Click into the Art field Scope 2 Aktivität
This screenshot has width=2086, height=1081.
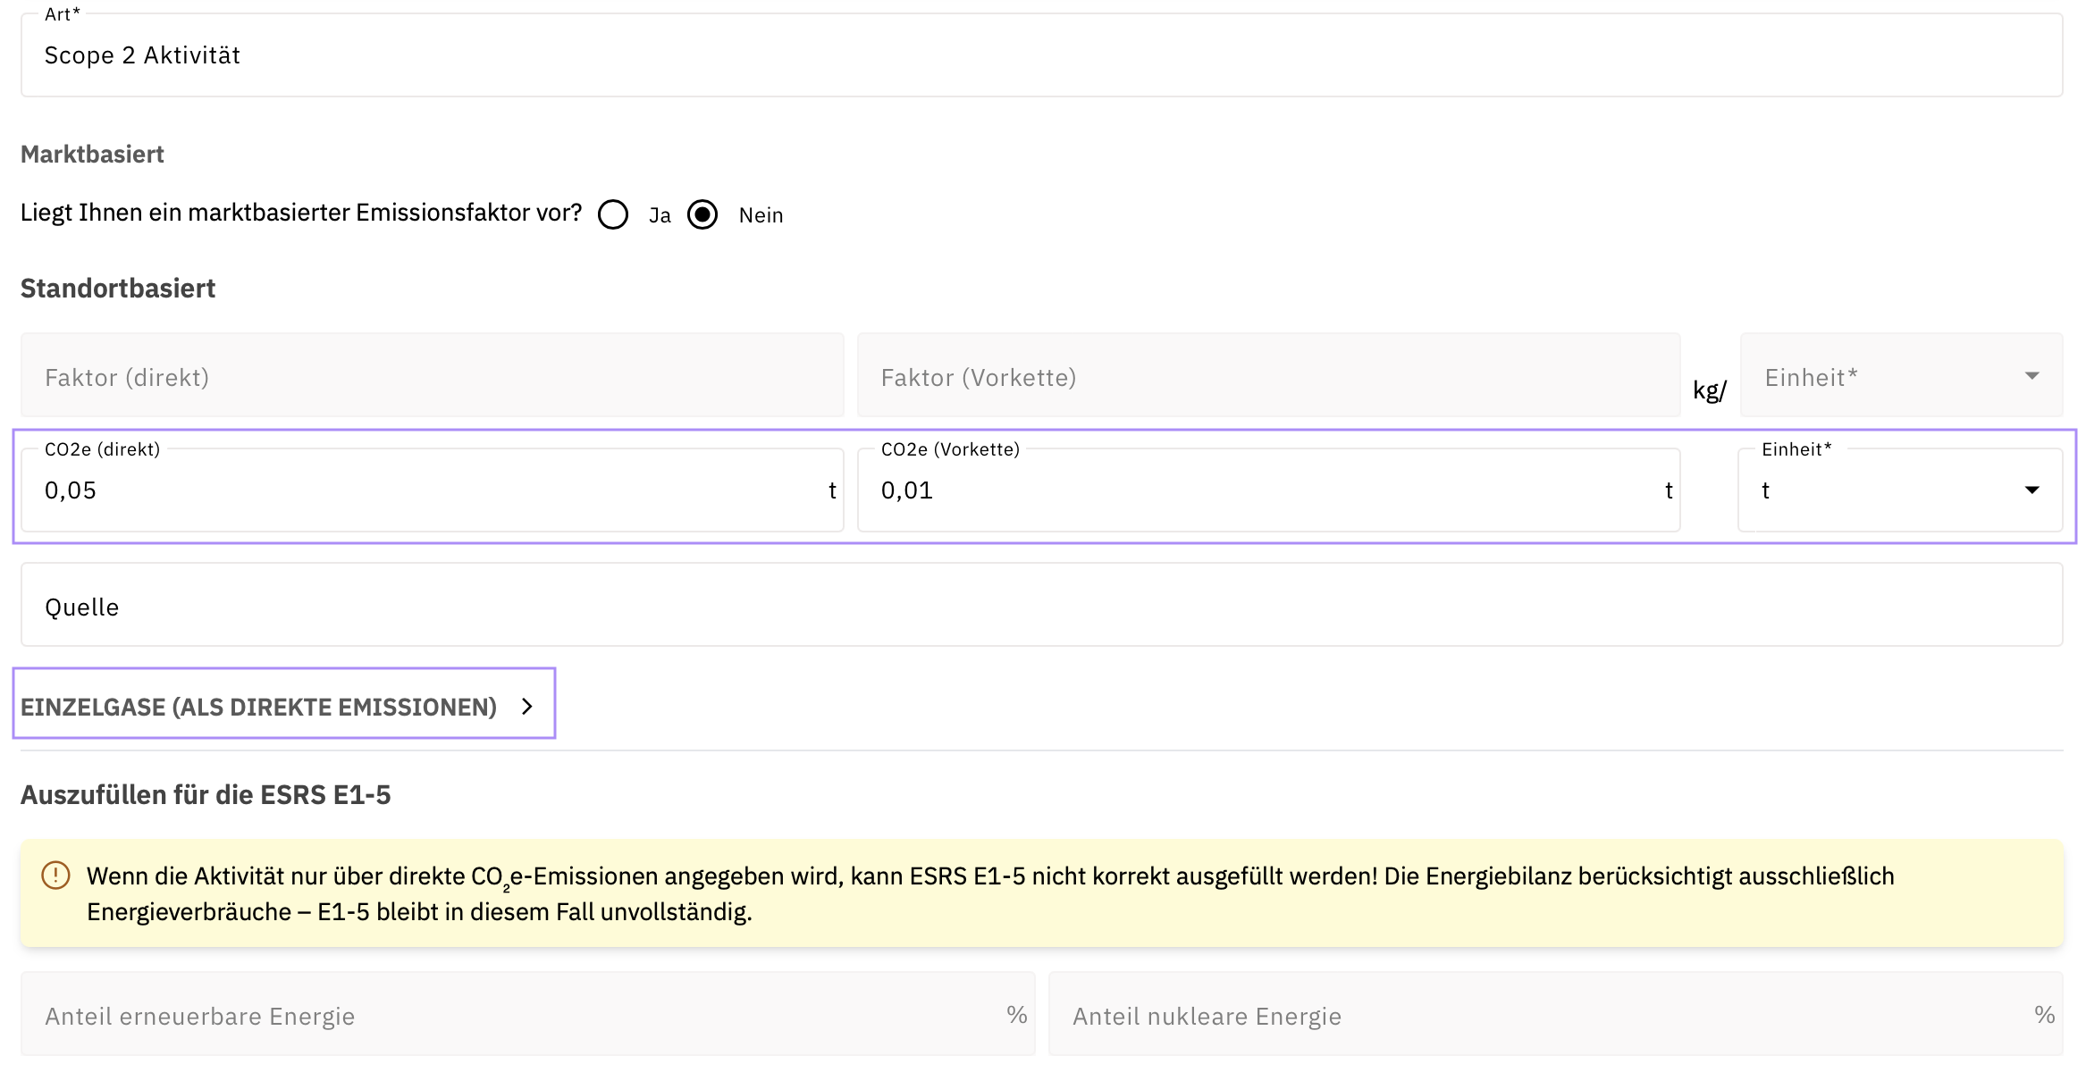[x=1041, y=55]
